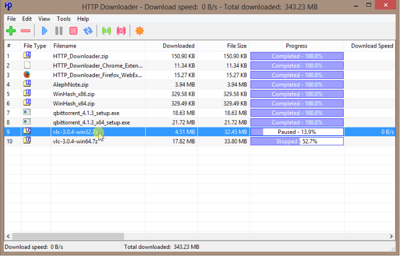Click Completed progress bar for WinHash_x64.zip
The height and width of the screenshot is (256, 400).
pos(297,103)
